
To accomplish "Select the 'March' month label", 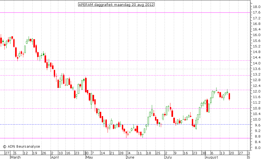I will click(x=16, y=157).
